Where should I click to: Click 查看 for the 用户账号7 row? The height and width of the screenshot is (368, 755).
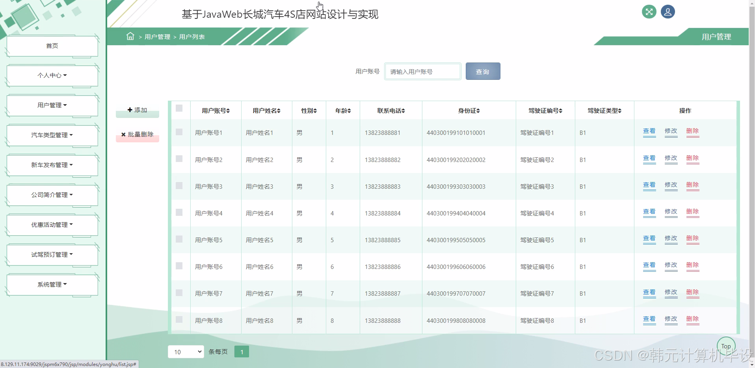click(x=649, y=293)
